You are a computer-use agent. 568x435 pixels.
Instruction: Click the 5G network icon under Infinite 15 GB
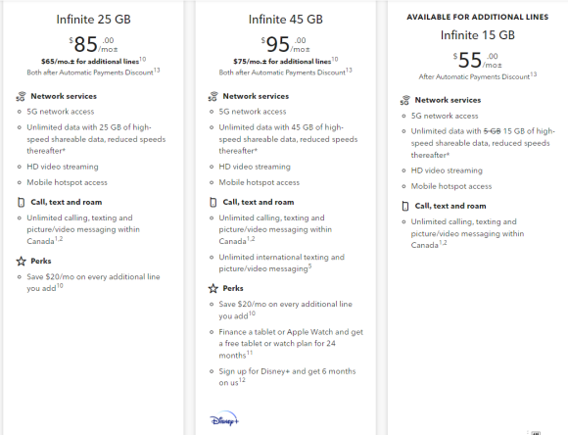click(x=404, y=100)
